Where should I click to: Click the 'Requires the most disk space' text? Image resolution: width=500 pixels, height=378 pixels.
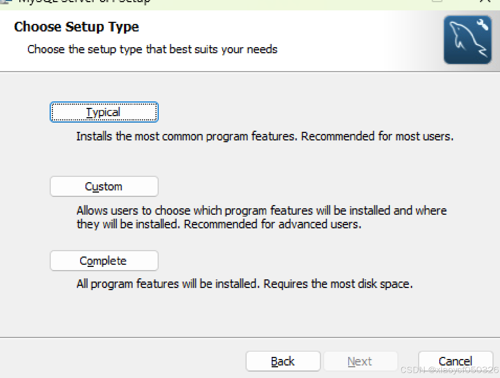pyautogui.click(x=338, y=284)
